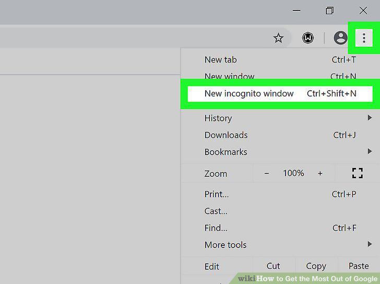380x284 pixels.
Task: Select Cast... menu entry
Action: tap(280, 211)
